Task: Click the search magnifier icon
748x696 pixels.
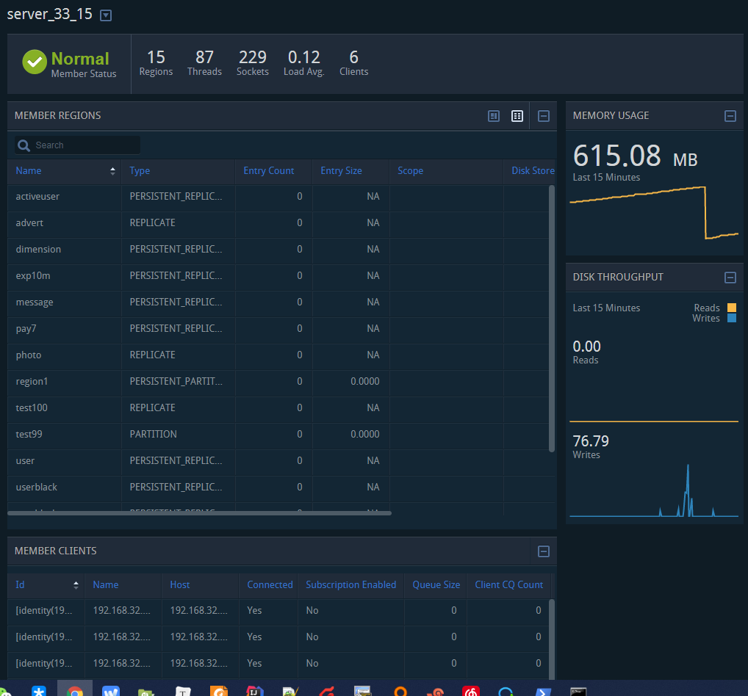Action: coord(24,145)
